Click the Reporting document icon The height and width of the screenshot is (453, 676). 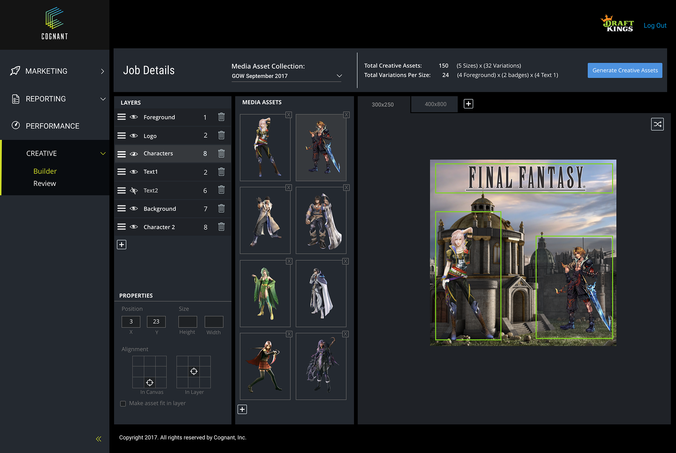click(x=15, y=99)
